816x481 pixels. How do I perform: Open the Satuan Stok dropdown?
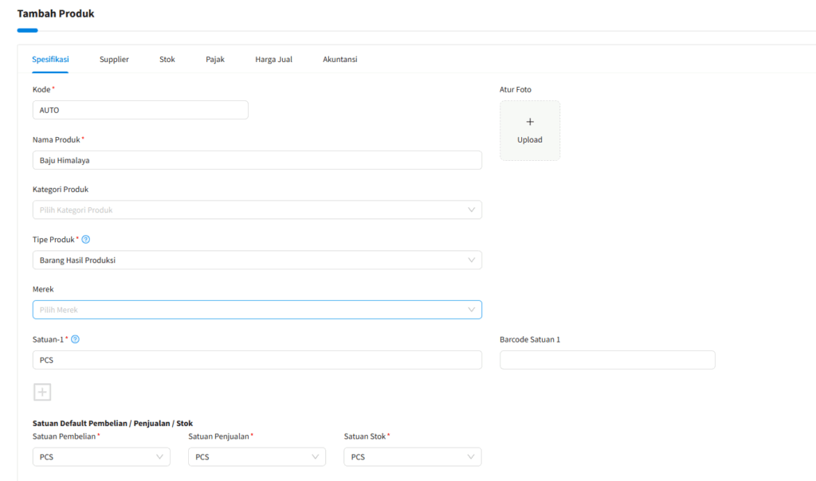tap(413, 457)
